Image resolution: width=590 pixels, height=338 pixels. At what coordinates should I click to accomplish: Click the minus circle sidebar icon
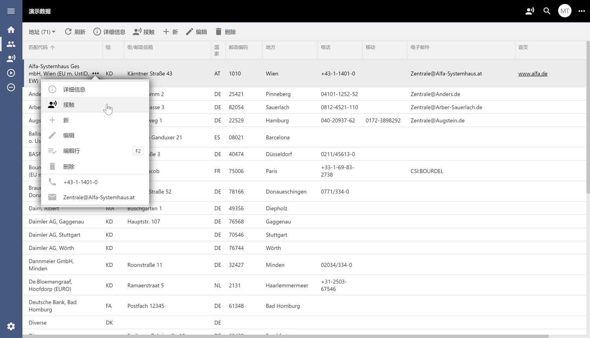(x=11, y=87)
